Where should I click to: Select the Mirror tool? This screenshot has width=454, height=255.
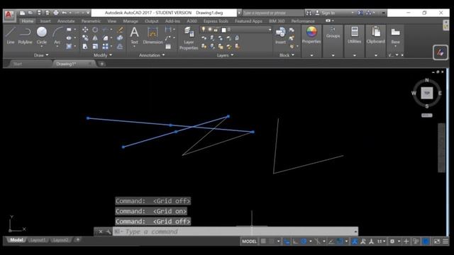tap(95, 38)
